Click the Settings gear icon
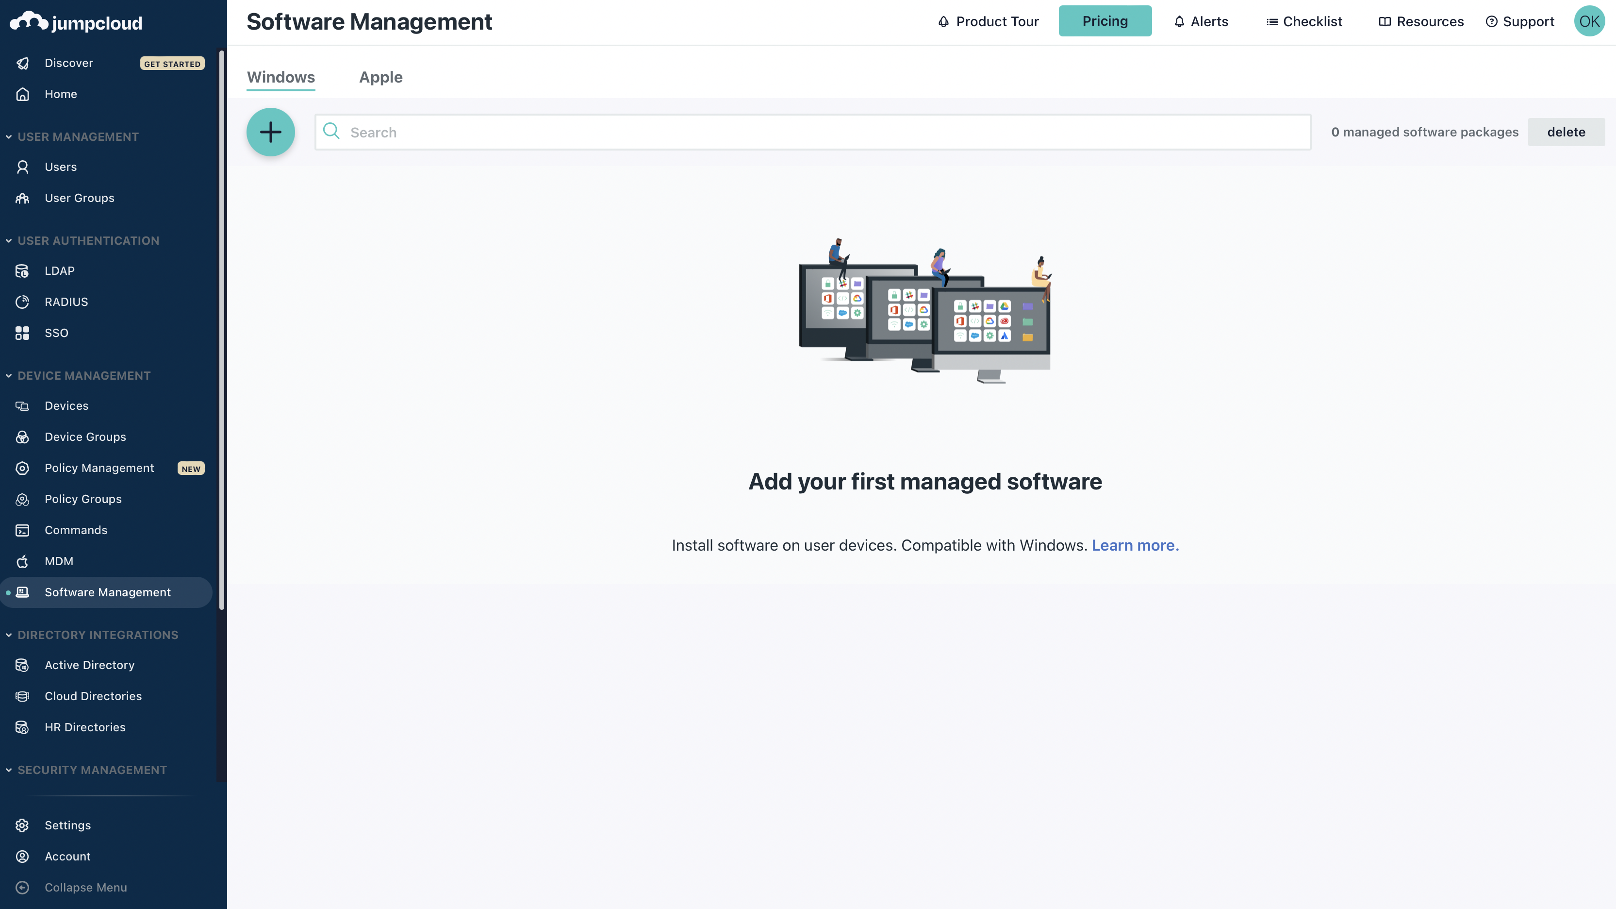This screenshot has width=1616, height=909. tap(23, 825)
